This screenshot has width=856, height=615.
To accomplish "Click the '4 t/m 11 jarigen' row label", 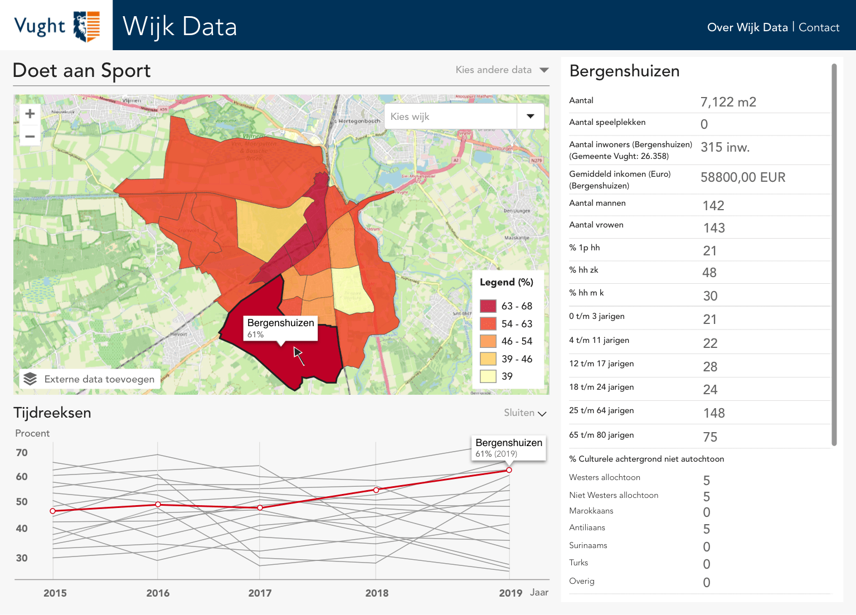I will point(599,340).
